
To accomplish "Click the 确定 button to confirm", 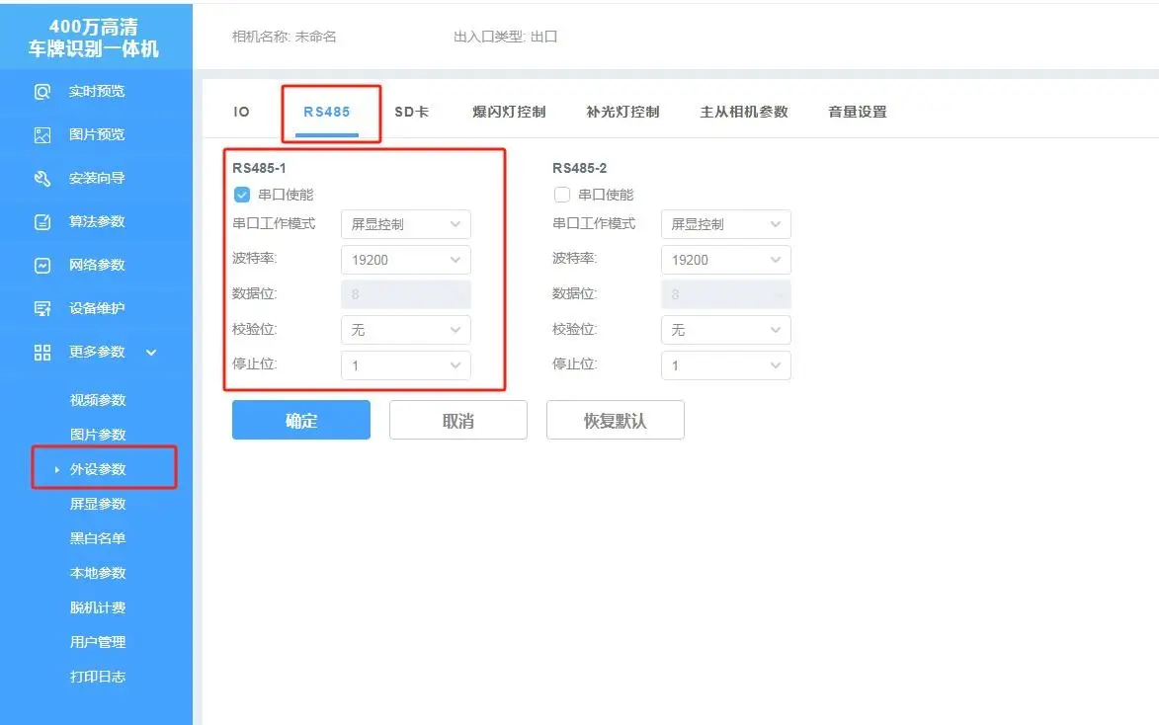I will click(x=300, y=419).
